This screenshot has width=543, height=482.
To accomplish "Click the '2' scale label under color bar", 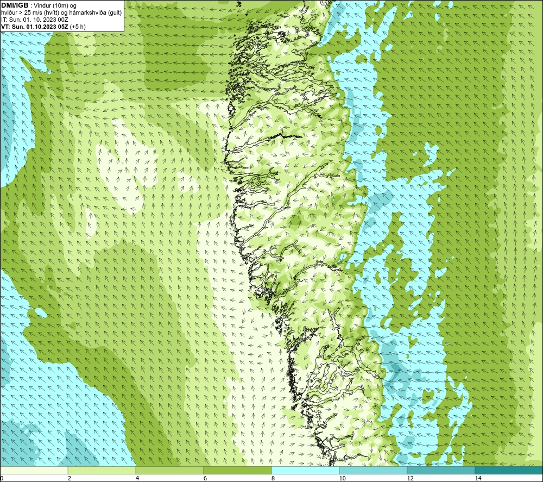I will click(70, 479).
